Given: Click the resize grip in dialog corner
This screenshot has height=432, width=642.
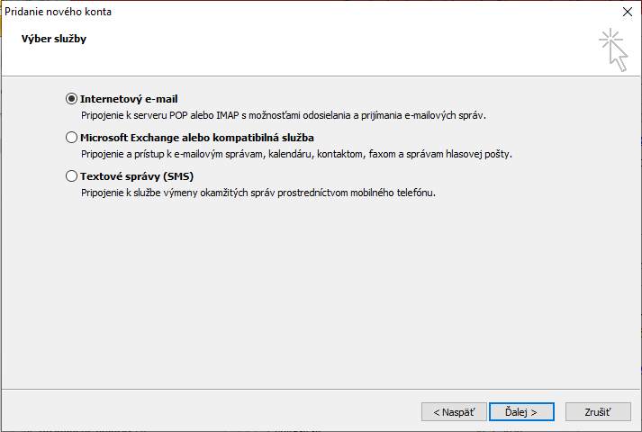Looking at the screenshot, I should (x=636, y=427).
